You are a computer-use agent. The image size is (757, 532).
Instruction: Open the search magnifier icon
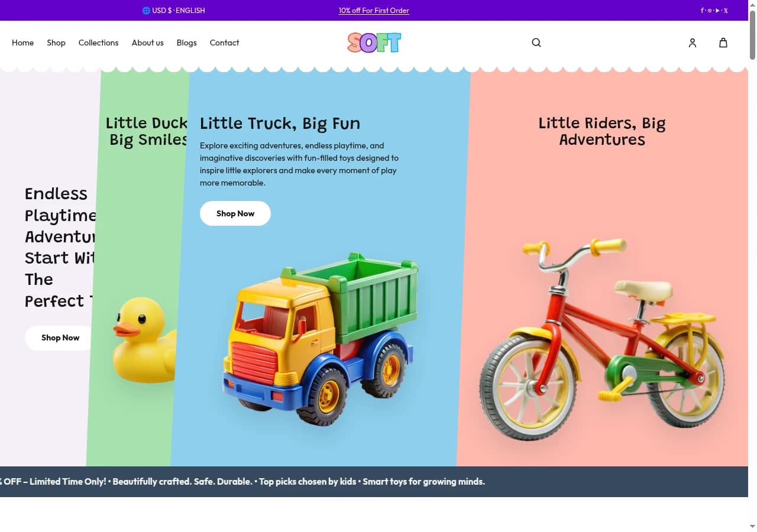coord(536,43)
